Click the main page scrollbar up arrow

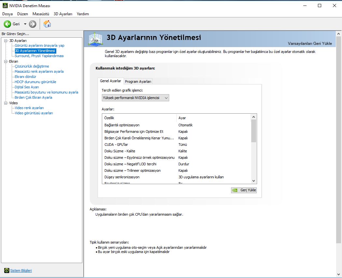[x=338, y=34]
